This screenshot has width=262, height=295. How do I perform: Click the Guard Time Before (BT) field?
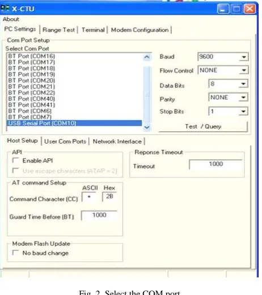(99, 216)
